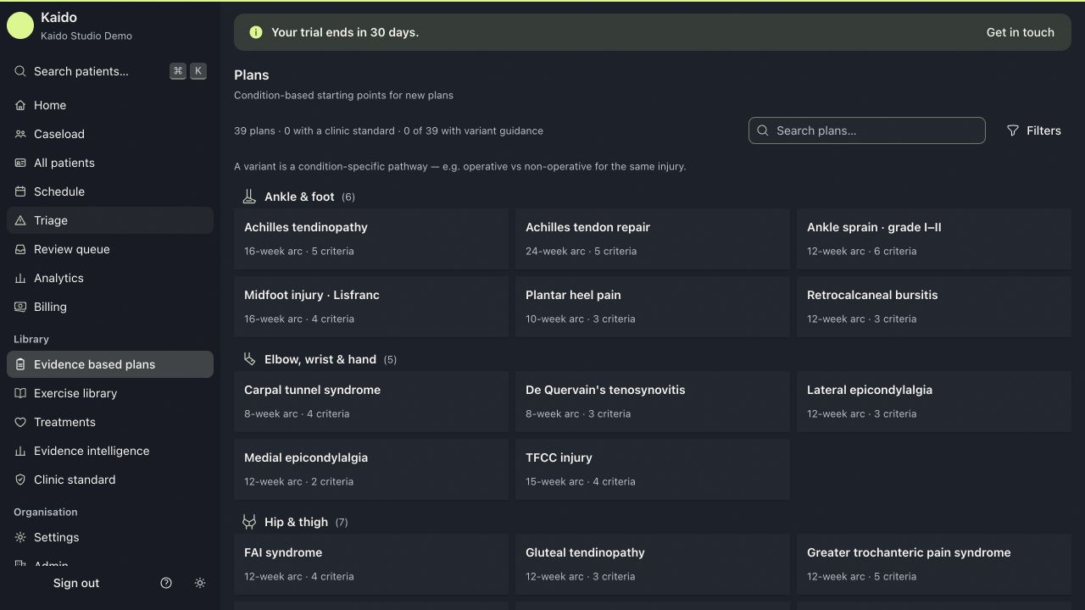Open the Achilles tendon repair plan card

click(653, 239)
